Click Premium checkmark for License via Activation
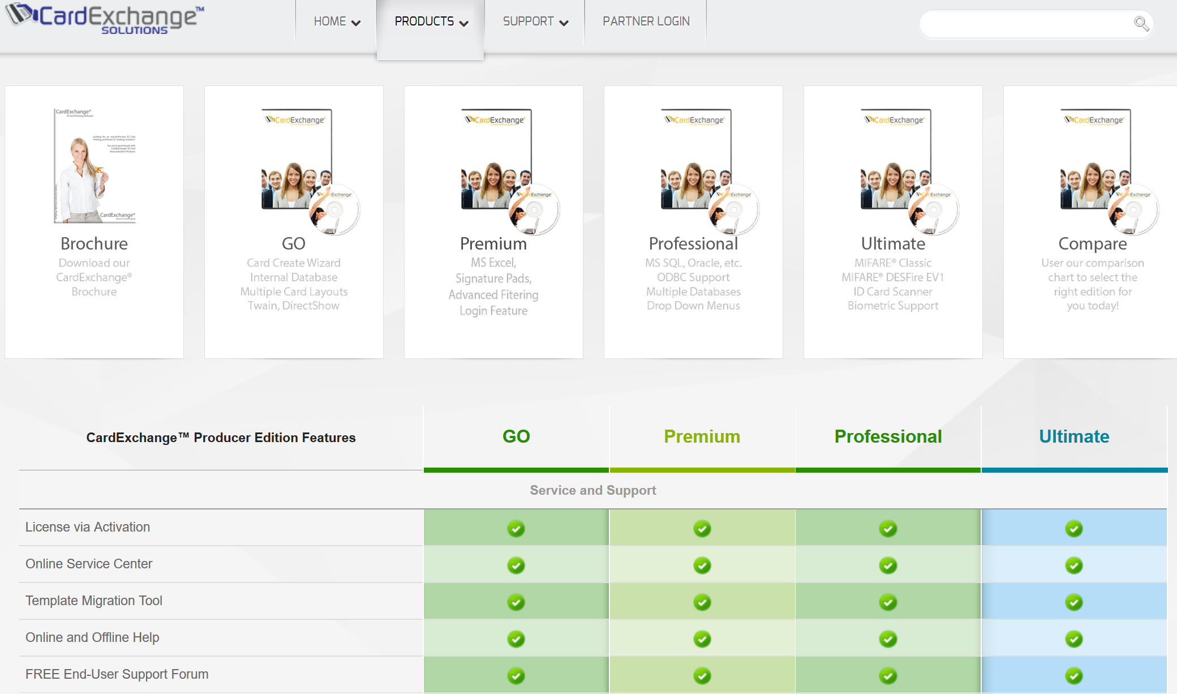 click(x=702, y=529)
